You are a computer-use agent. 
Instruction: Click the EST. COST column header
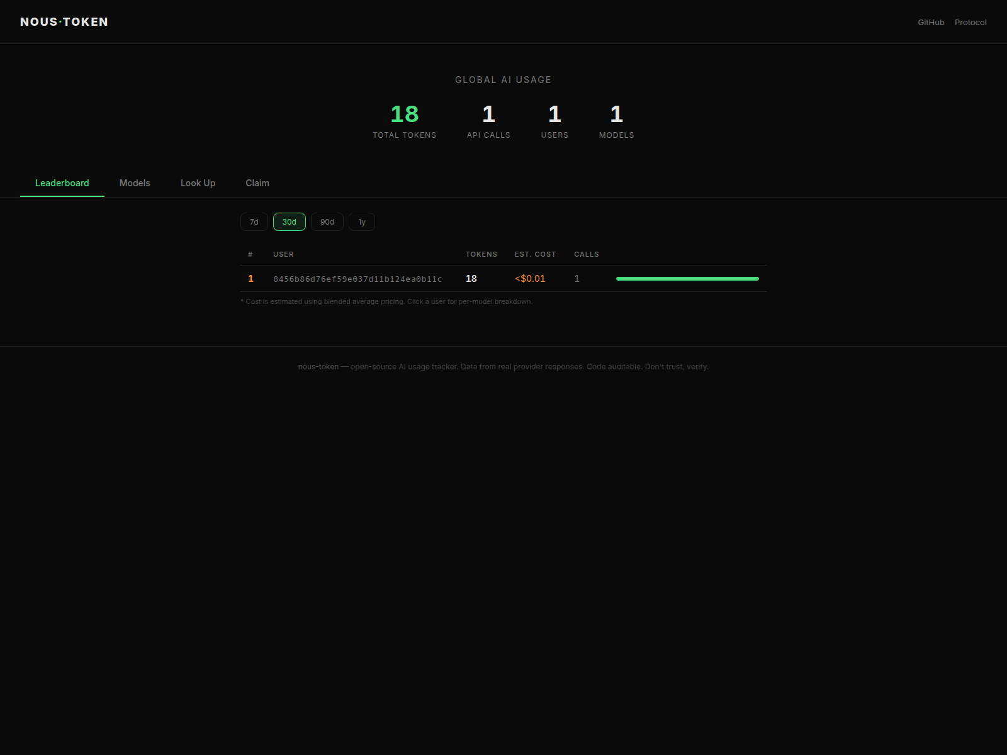coord(536,254)
